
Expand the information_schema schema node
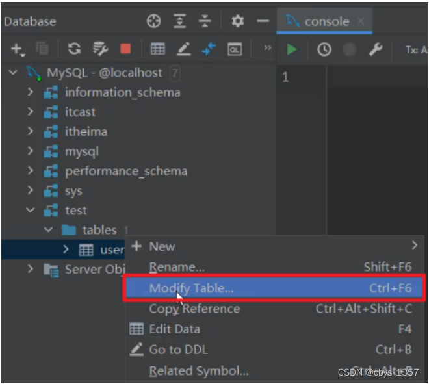[x=31, y=92]
